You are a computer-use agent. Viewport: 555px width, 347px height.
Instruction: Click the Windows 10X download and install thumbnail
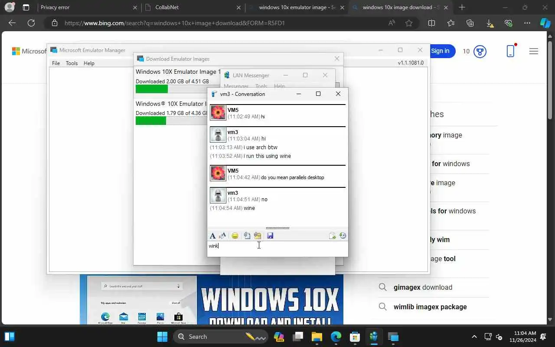(x=212, y=300)
